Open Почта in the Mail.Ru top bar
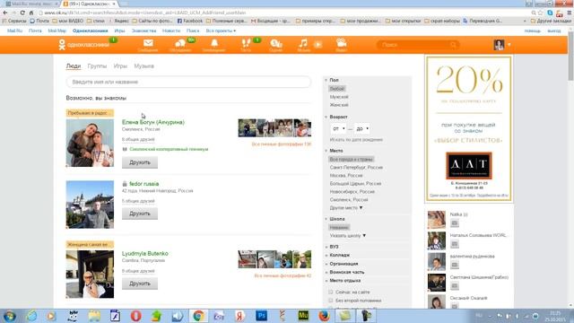The width and height of the screenshot is (574, 323). click(x=35, y=31)
